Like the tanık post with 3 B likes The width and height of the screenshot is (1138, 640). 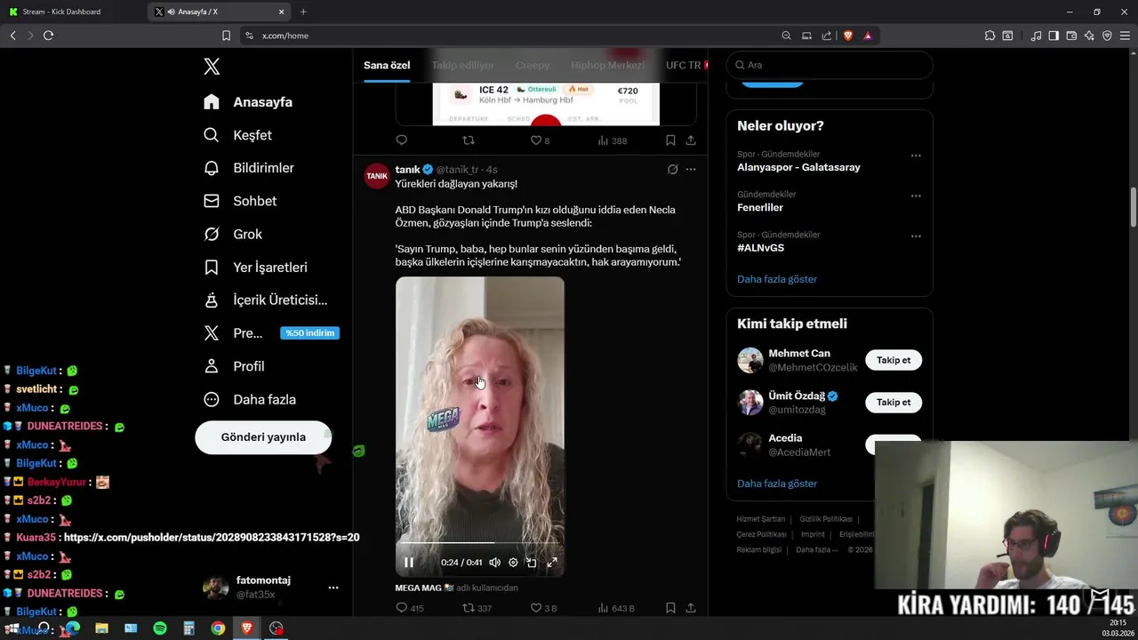(x=543, y=608)
